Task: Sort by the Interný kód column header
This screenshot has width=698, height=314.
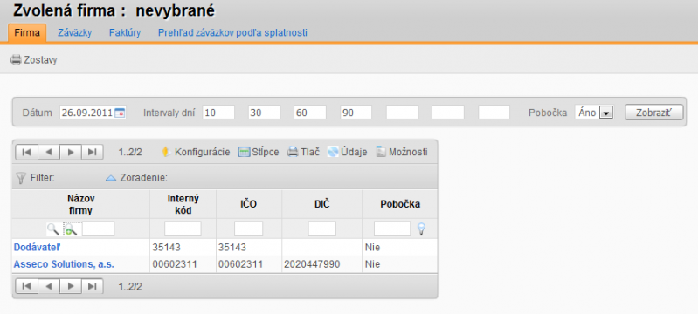Action: (x=183, y=204)
